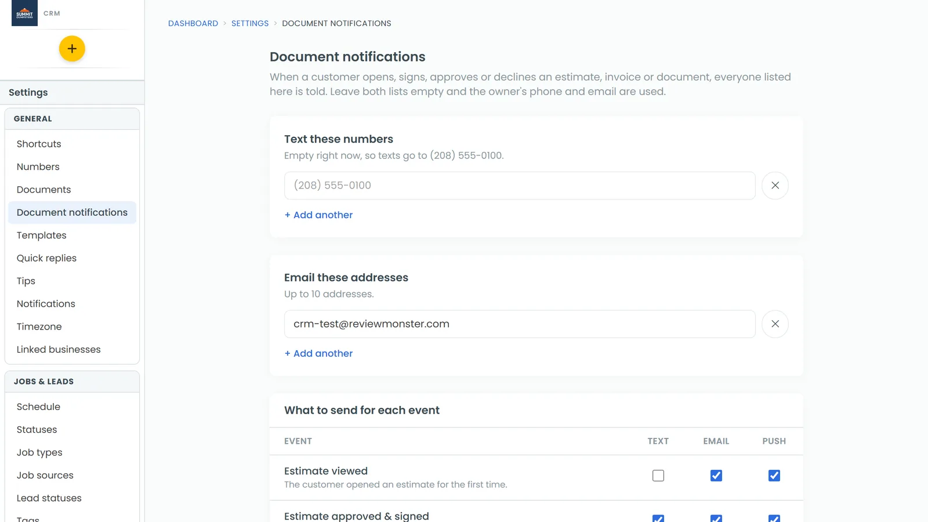The width and height of the screenshot is (928, 522).
Task: Click the Settings sidebar title
Action: tap(28, 93)
